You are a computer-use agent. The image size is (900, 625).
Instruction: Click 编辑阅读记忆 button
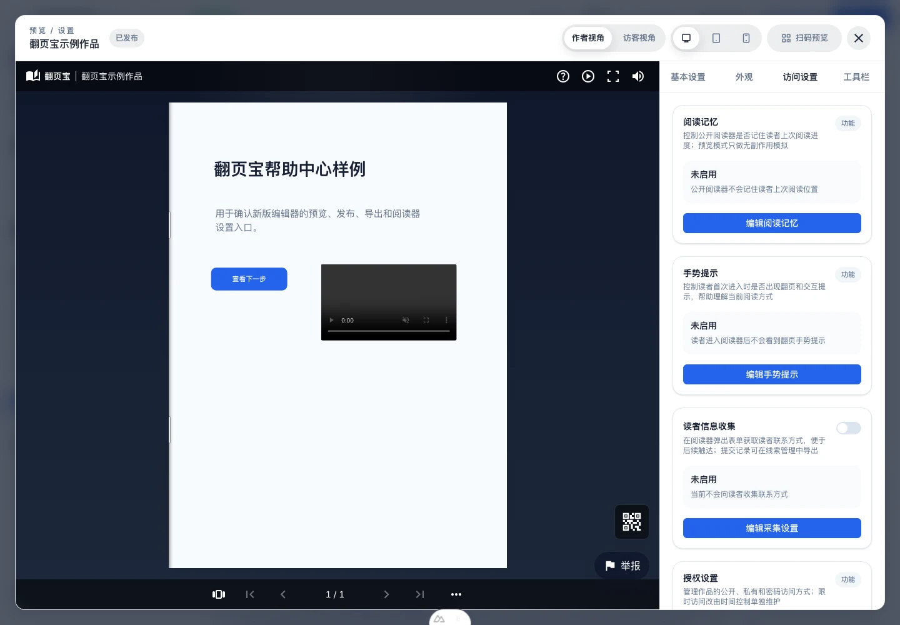[772, 223]
